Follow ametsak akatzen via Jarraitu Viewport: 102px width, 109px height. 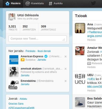coord(25,76)
